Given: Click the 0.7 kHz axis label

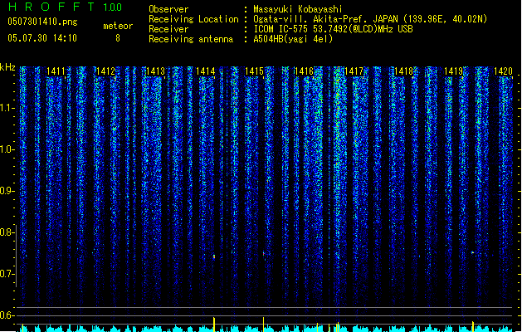Looking at the screenshot, I should pos(7,274).
